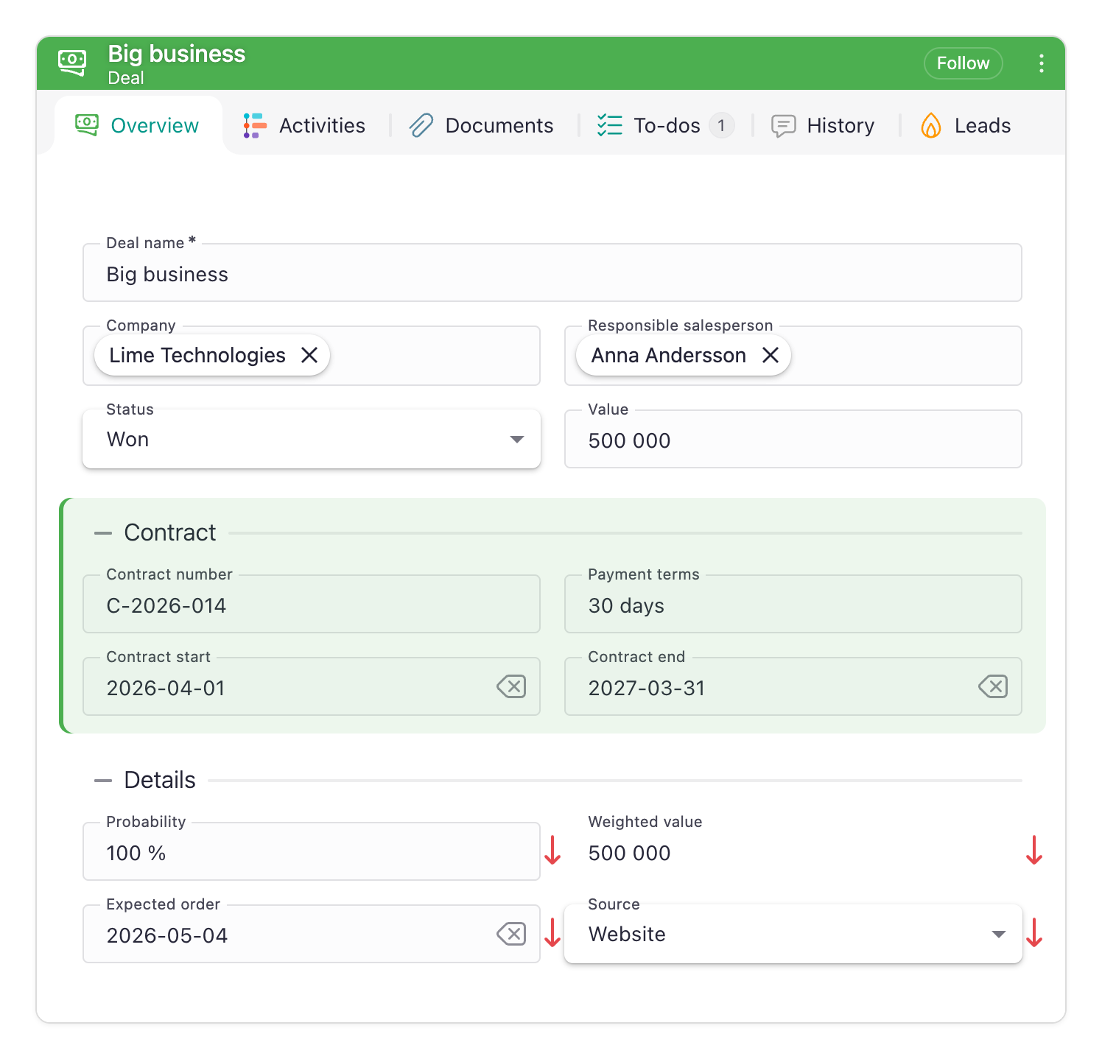1102x1059 pixels.
Task: Click the Contract start date field
Action: tap(312, 687)
